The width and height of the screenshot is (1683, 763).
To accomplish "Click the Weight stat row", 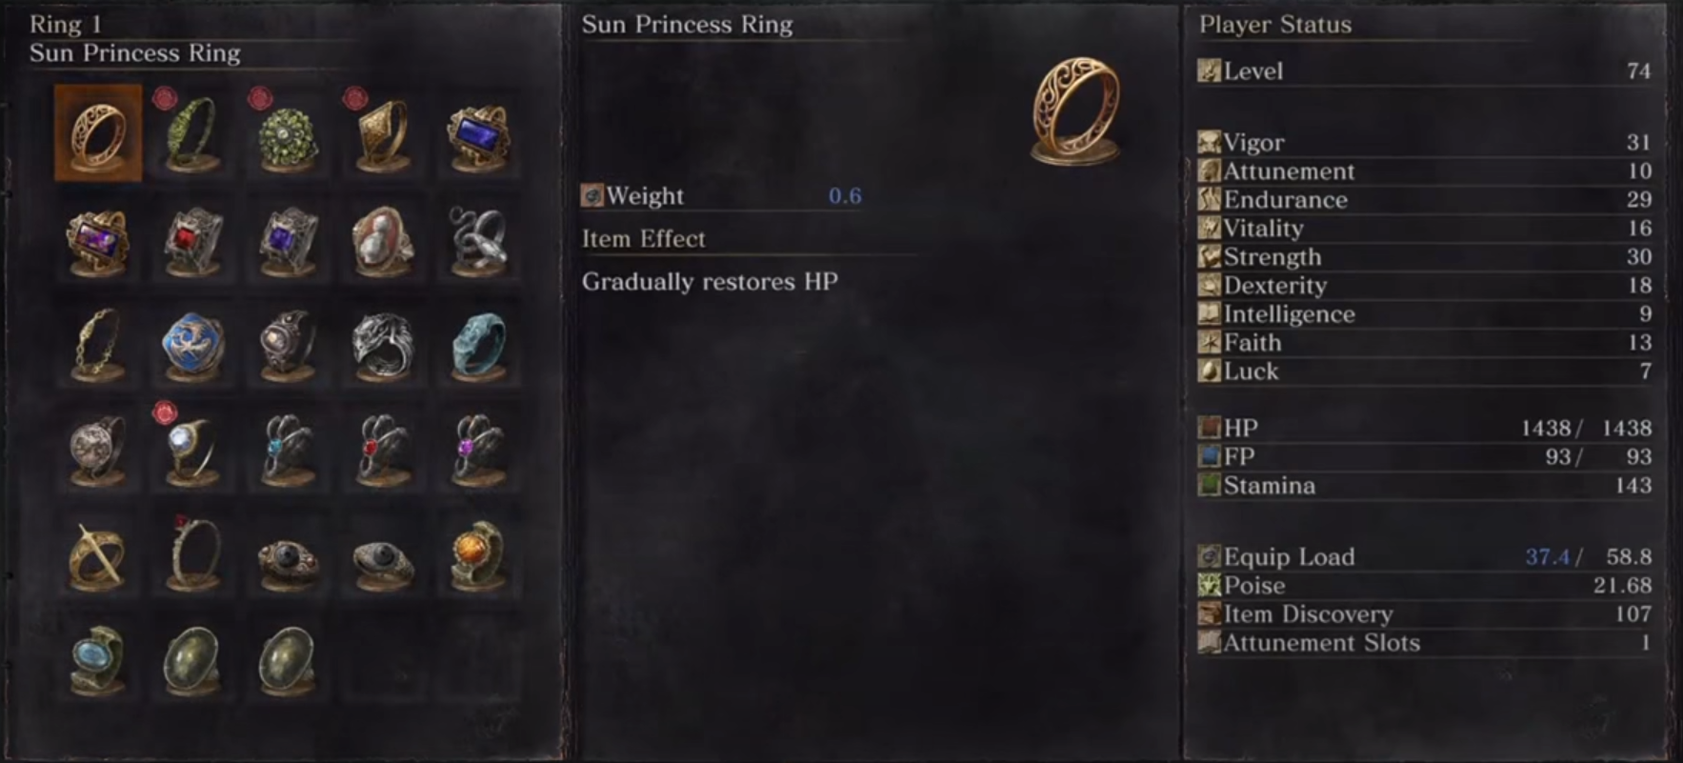I will pyautogui.click(x=722, y=195).
